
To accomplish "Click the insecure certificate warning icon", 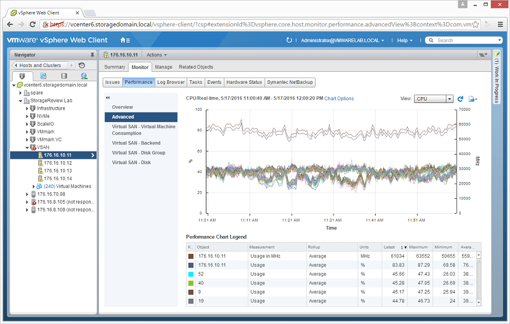I will 46,25.
